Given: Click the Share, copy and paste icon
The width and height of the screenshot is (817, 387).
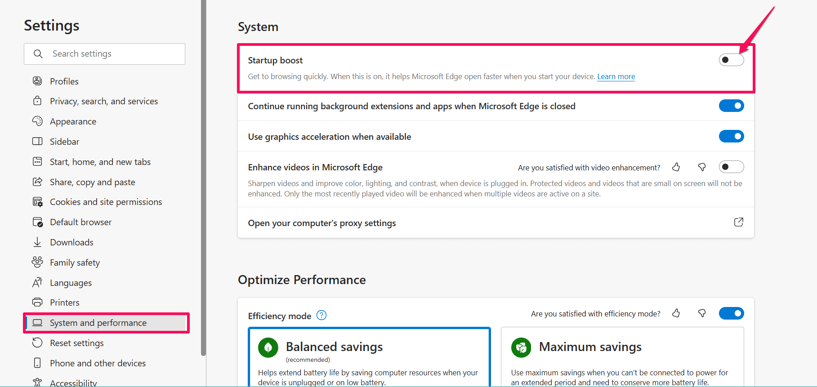Looking at the screenshot, I should tap(37, 182).
